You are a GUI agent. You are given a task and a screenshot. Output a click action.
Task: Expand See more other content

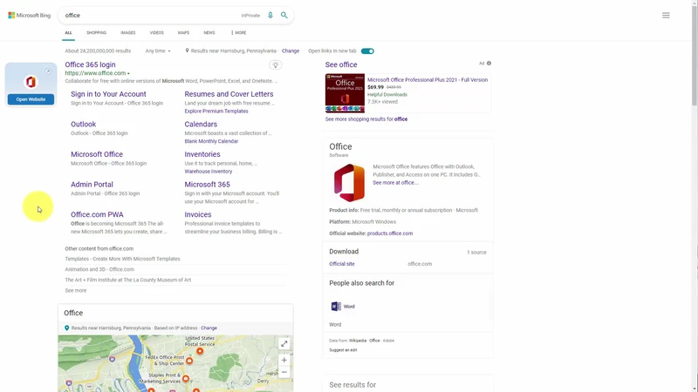coord(76,291)
